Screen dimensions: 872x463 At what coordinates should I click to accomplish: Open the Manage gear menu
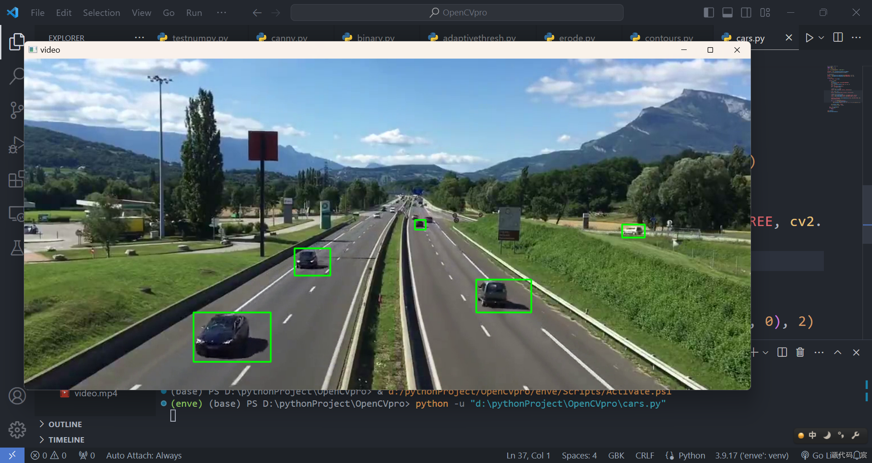click(17, 429)
